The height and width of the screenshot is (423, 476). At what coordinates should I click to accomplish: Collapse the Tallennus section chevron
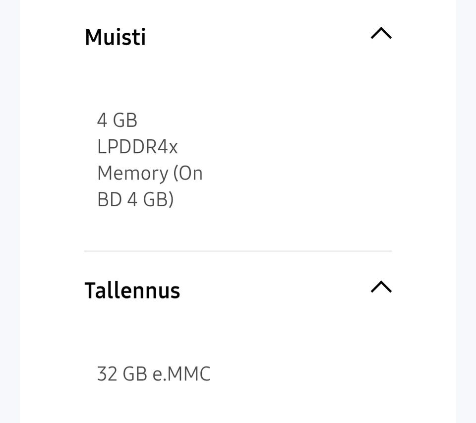[381, 287]
